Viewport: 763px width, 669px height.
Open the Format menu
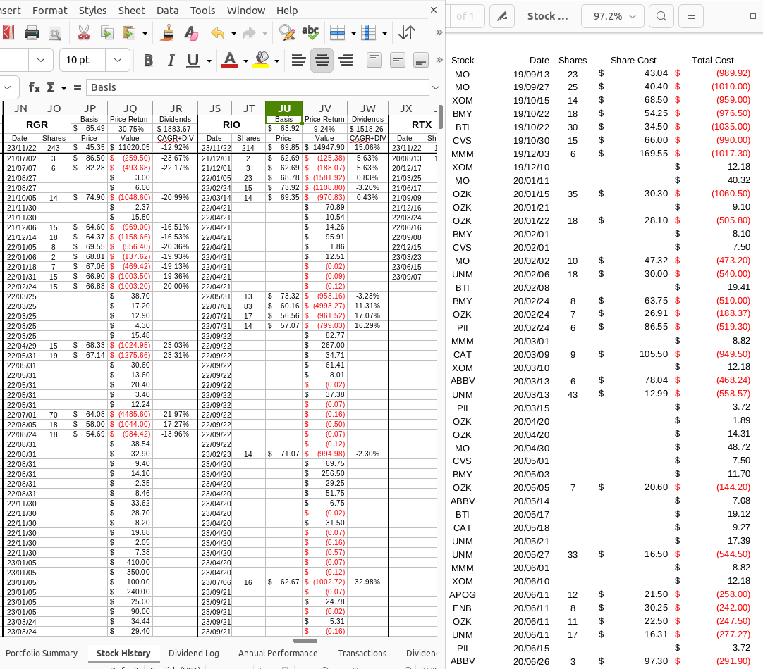tap(49, 10)
